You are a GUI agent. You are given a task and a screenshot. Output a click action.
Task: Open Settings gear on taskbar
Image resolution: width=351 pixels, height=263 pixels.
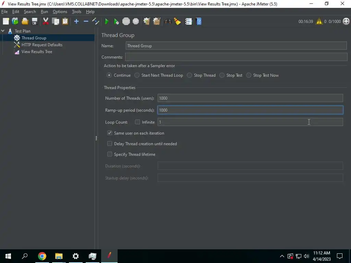tap(76, 256)
